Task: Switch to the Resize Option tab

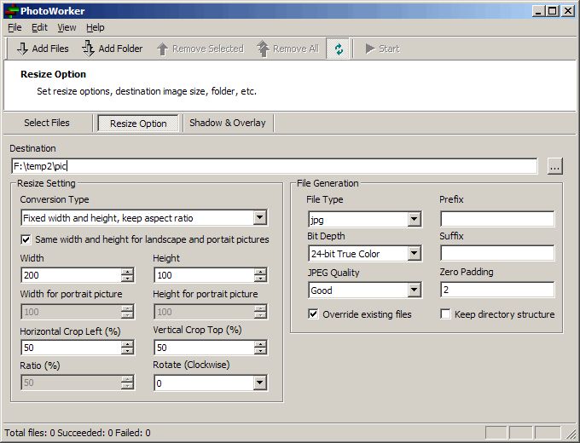Action: pos(138,123)
